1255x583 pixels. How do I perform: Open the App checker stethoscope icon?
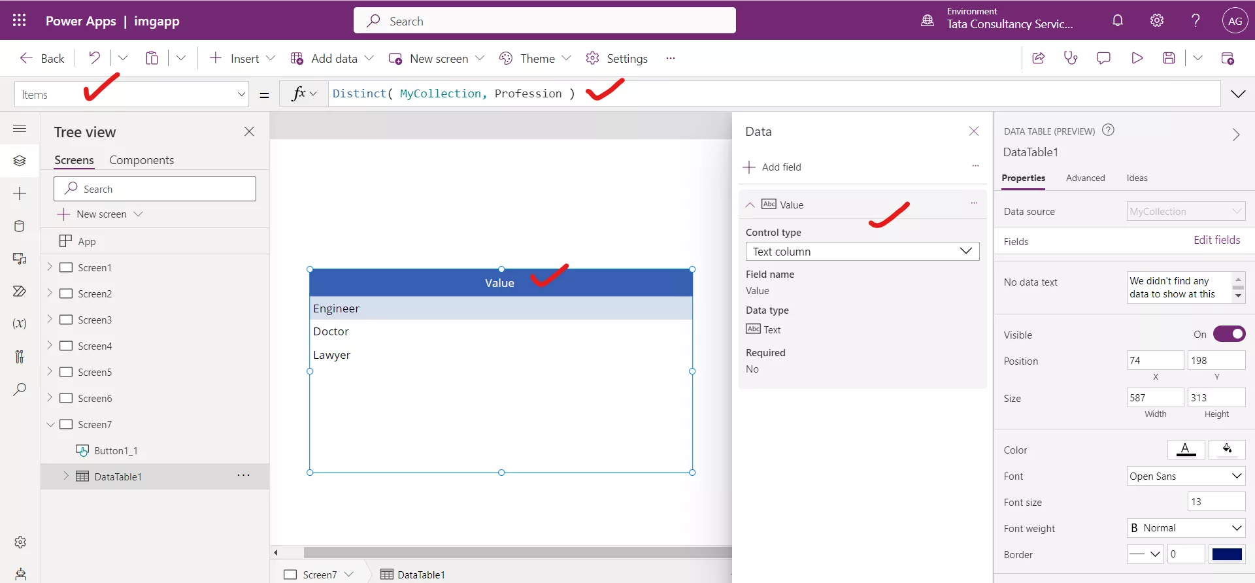1071,58
